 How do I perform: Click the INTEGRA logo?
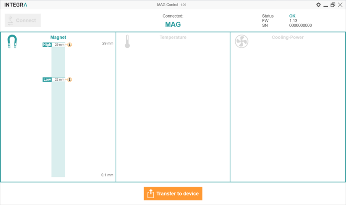coord(16,5)
